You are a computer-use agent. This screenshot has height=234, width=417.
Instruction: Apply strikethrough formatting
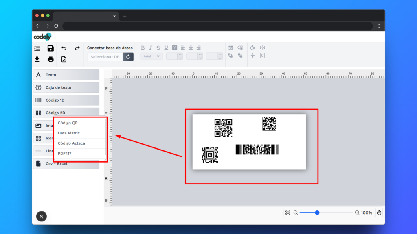click(158, 48)
